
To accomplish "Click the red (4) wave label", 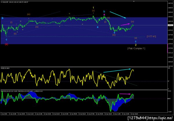I will click(x=6, y=44).
